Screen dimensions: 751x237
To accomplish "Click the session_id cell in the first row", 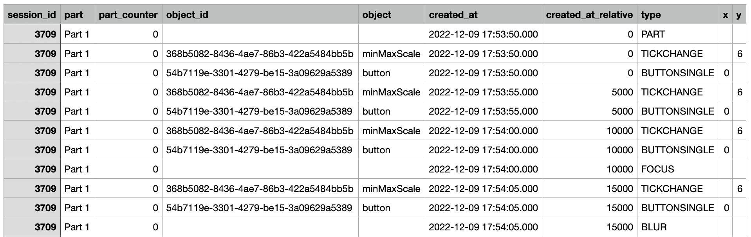I will click(x=32, y=34).
